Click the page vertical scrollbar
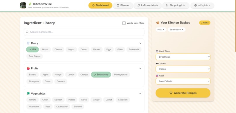 [235, 26]
